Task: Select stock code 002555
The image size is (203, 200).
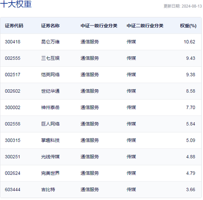Action: point(13,58)
